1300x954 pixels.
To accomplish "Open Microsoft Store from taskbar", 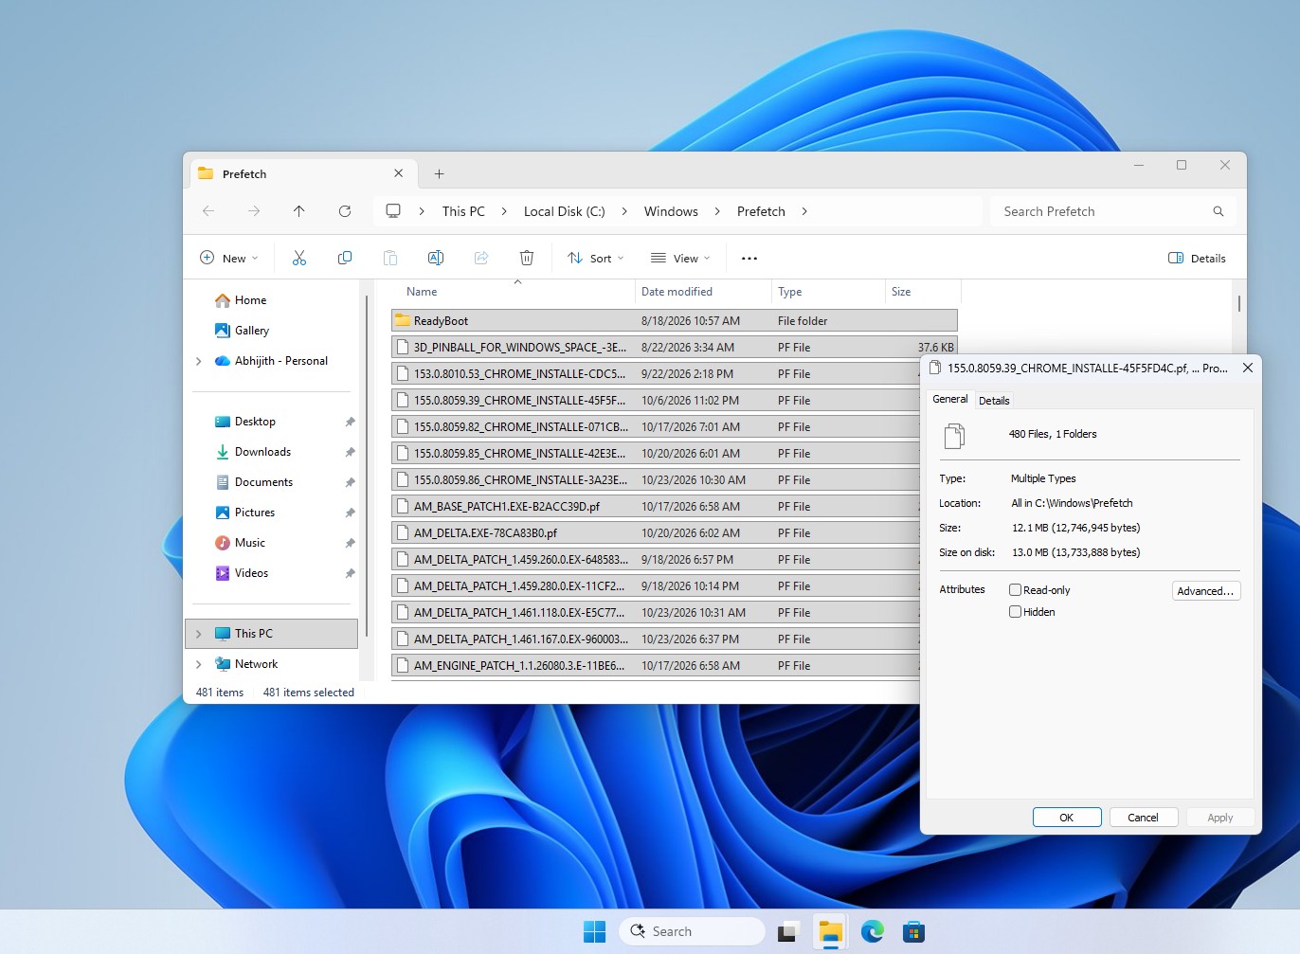I will coord(913,931).
